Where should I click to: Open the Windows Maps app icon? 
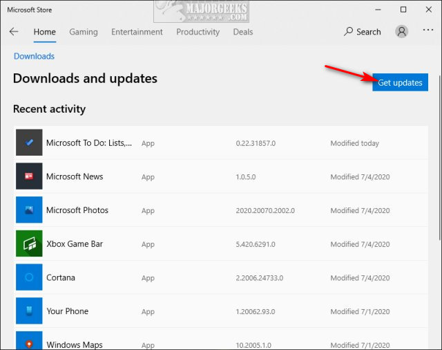(x=29, y=340)
